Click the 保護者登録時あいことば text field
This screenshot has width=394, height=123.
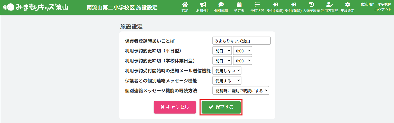[x=241, y=41]
